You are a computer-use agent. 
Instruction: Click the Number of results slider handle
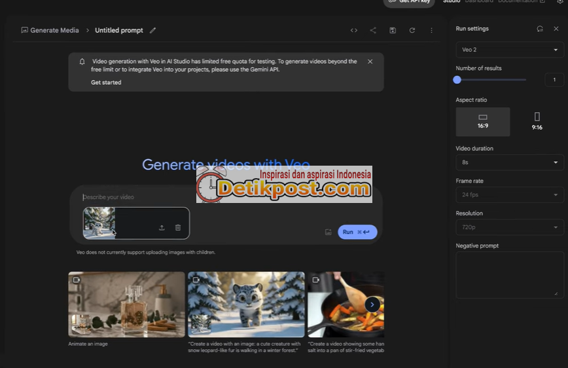tap(457, 80)
